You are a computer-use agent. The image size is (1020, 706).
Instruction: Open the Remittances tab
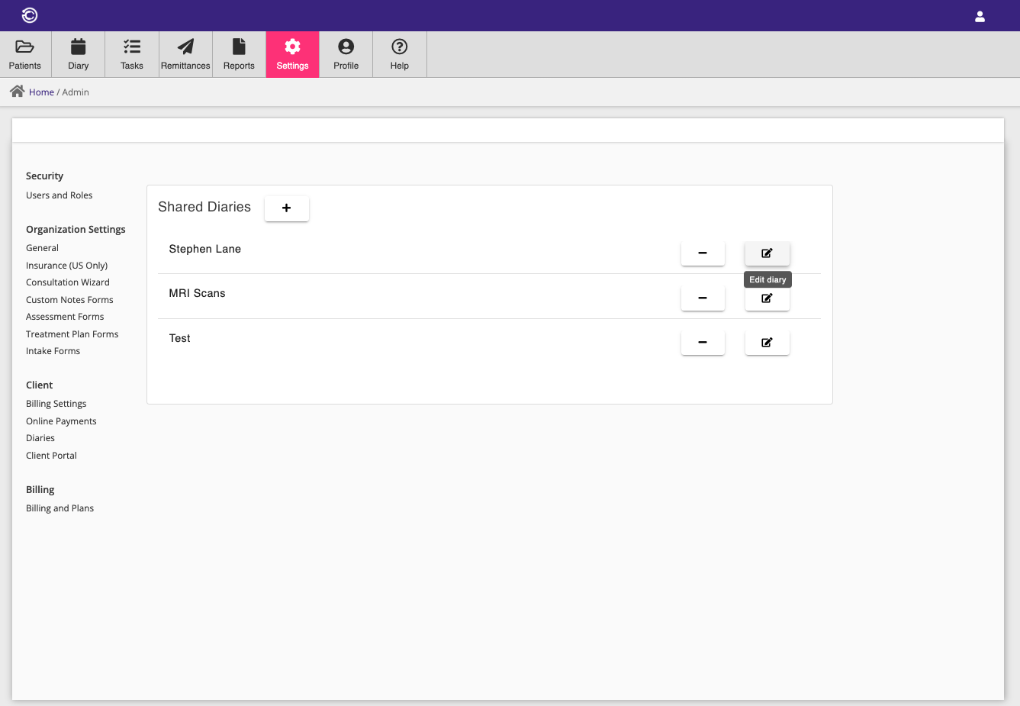(185, 54)
